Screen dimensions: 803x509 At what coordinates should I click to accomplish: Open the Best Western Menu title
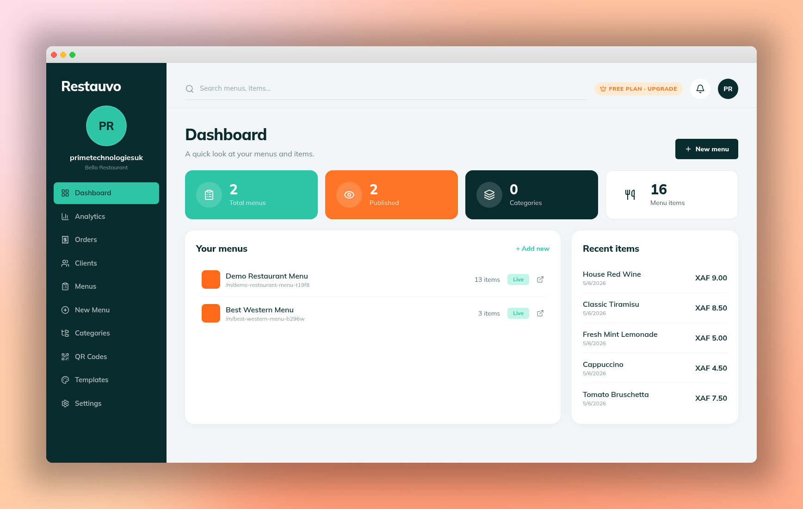click(259, 310)
